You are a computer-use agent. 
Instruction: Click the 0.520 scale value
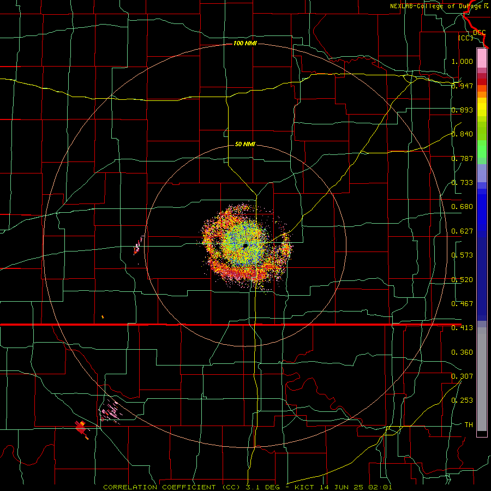click(x=462, y=280)
